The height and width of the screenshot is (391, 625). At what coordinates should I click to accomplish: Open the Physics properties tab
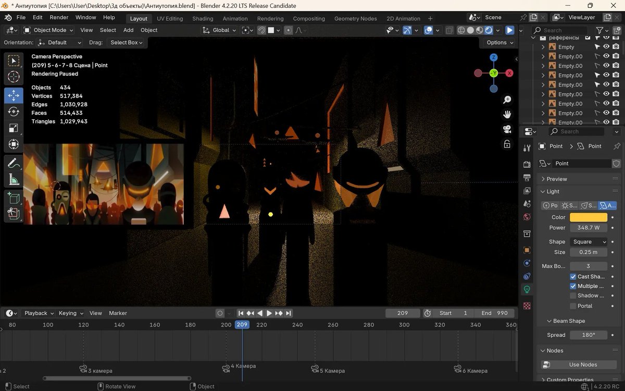tap(527, 263)
